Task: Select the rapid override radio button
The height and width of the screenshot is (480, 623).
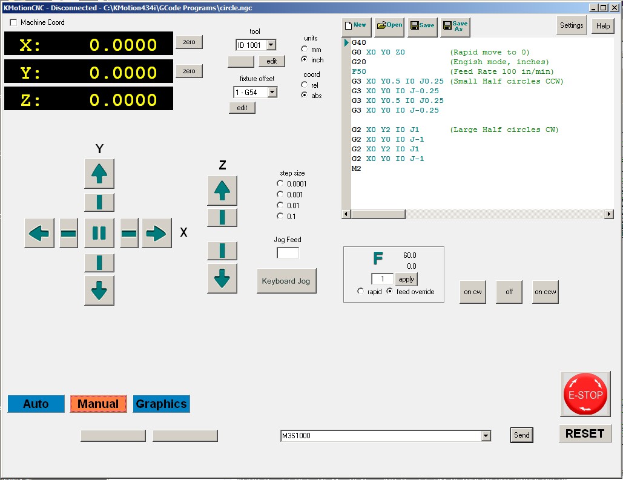Action: coord(361,292)
